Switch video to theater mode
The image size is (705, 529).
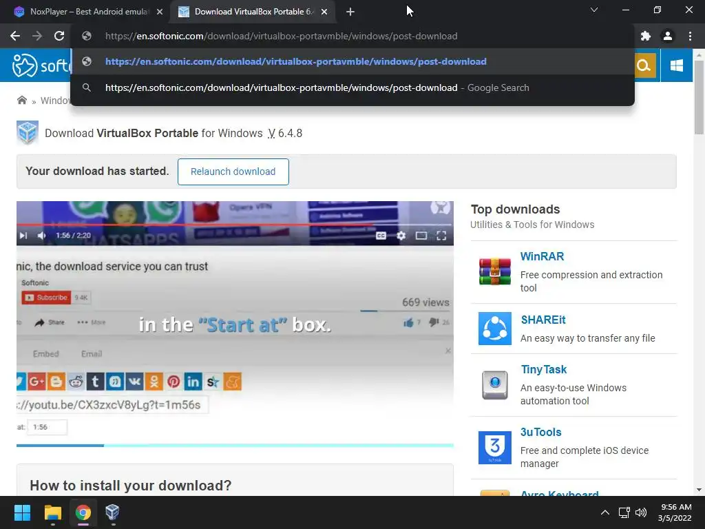coord(421,236)
